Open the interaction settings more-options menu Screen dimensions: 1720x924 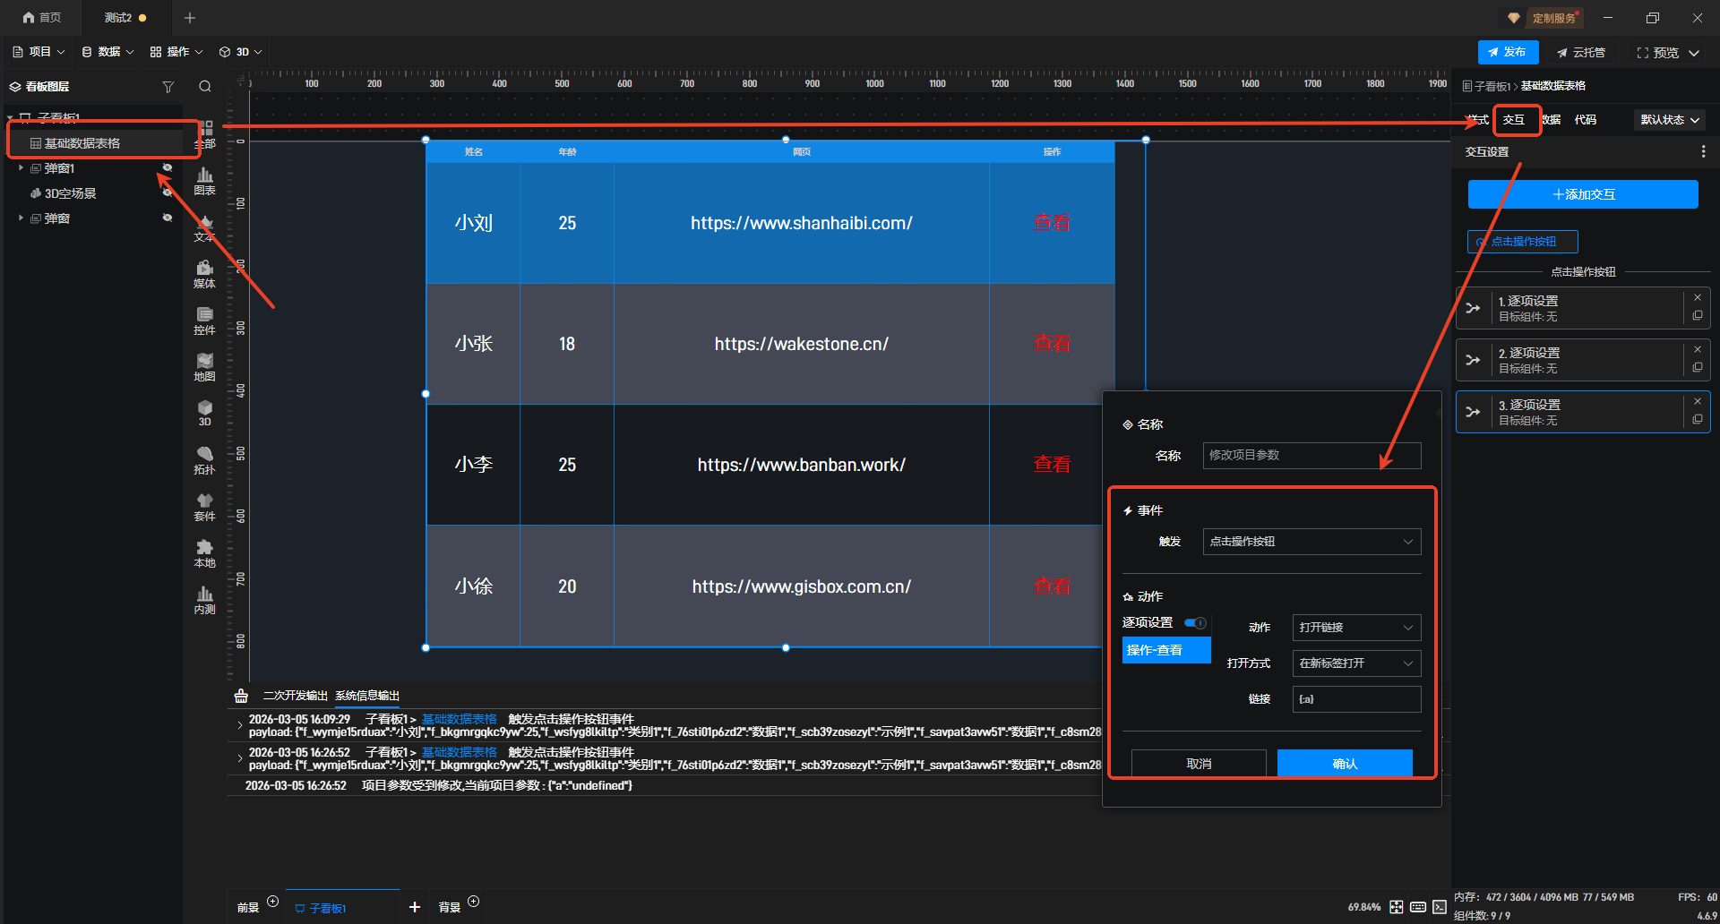(x=1703, y=152)
